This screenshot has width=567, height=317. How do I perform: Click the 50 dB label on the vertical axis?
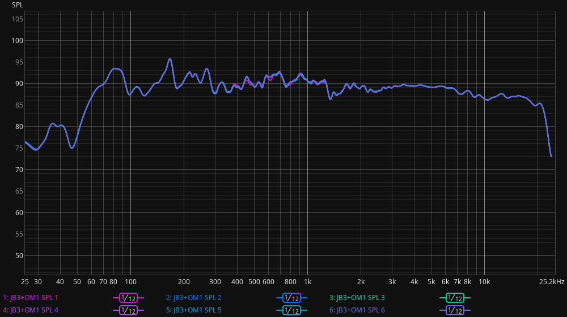point(19,256)
